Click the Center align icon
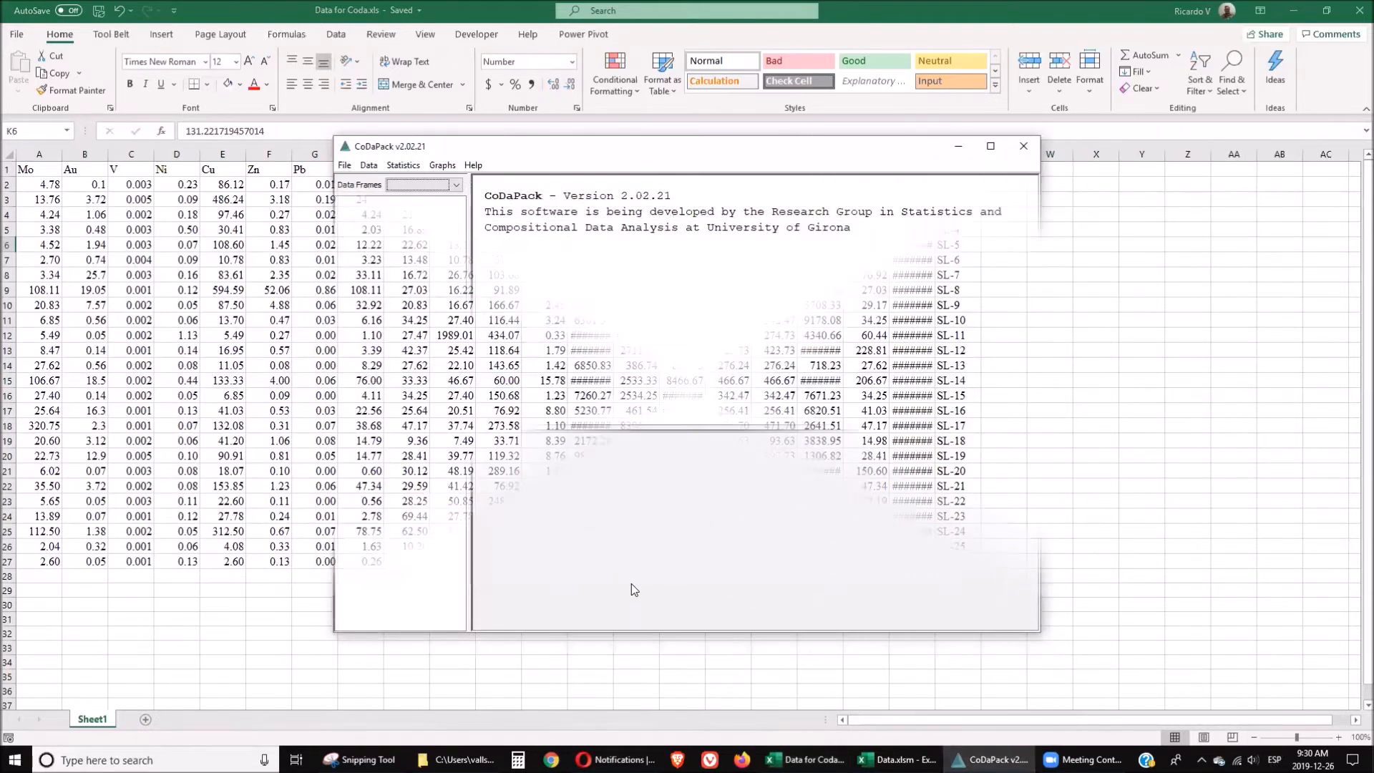Viewport: 1374px width, 773px height. click(x=308, y=84)
